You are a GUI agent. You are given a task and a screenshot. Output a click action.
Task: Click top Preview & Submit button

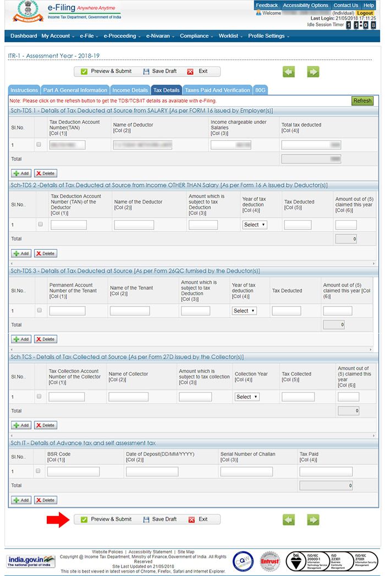coord(106,72)
